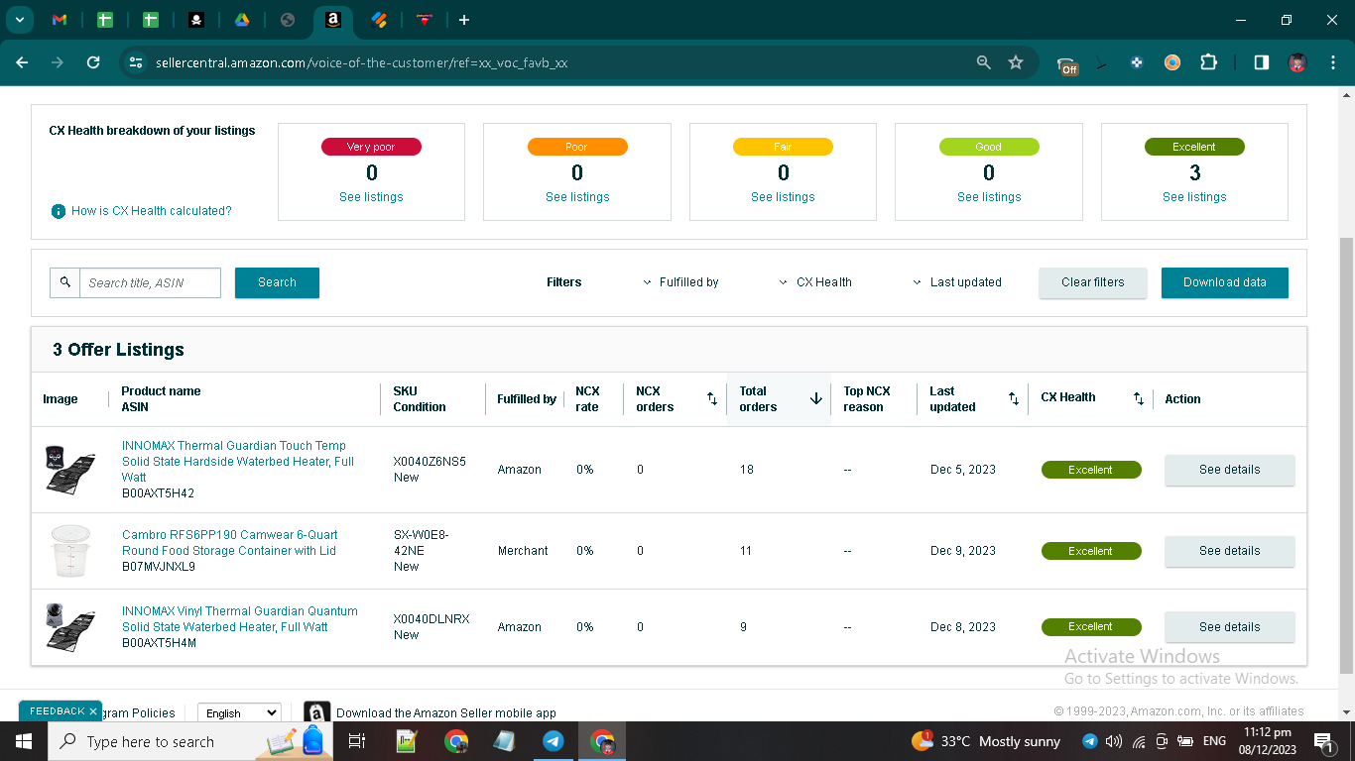Image resolution: width=1355 pixels, height=761 pixels.
Task: Click thumbnail of INNOMAX Touch Temp heater
Action: click(x=69, y=470)
